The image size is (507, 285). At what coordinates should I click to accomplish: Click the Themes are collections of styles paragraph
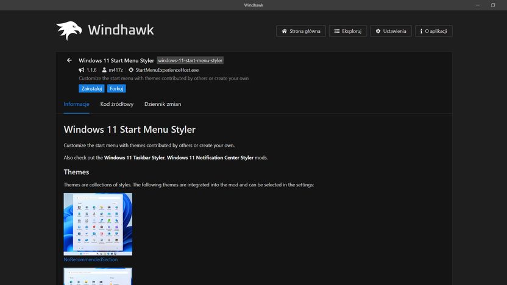click(x=189, y=185)
